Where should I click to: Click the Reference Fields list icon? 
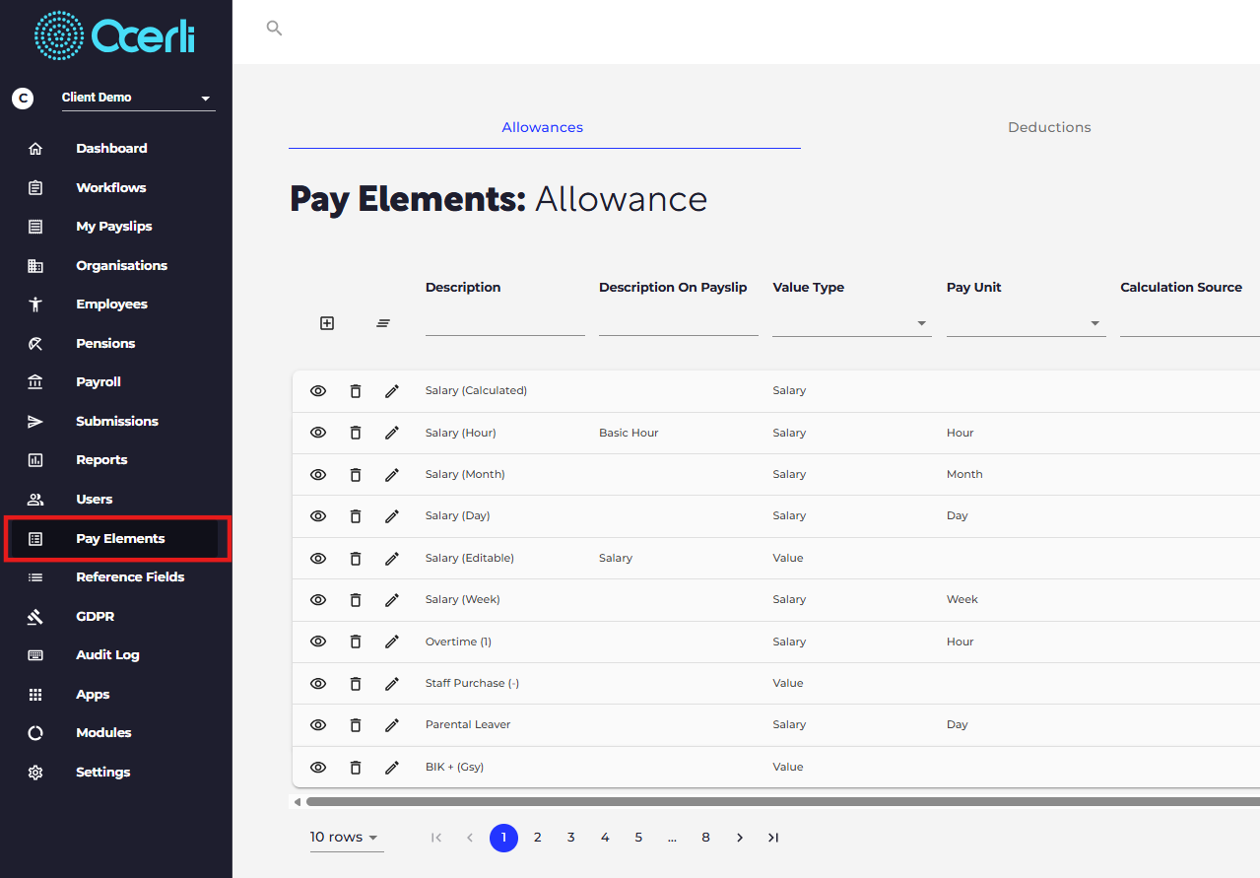(x=35, y=577)
